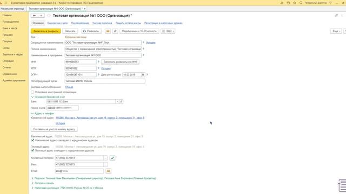Viewport: 346px width, 194px height.
Task: Open ellipsis button of fax field
Action: (x=106, y=164)
